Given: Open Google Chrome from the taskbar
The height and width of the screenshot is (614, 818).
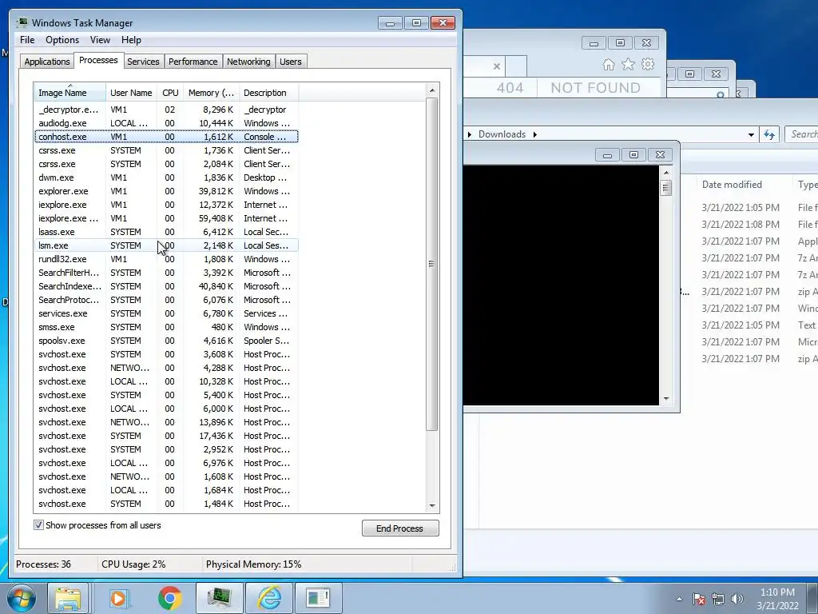Looking at the screenshot, I should click(169, 598).
